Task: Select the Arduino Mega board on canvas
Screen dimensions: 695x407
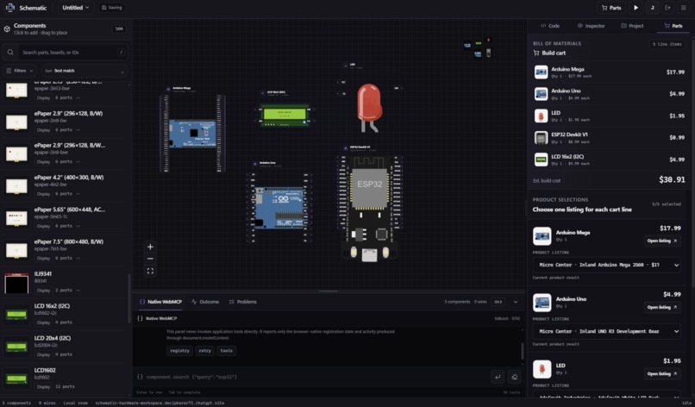Action: tap(192, 133)
